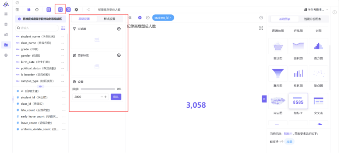
Task: Open more options for leave_count field
Action: coord(64,123)
